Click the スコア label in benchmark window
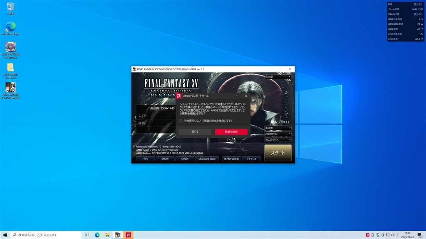Screen dimensions: 426x239 [142, 116]
